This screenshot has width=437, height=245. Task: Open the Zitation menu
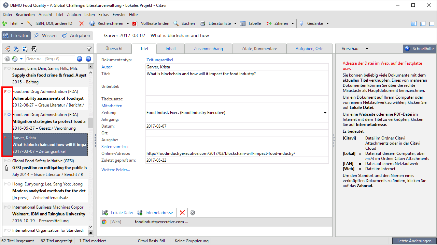pos(74,15)
